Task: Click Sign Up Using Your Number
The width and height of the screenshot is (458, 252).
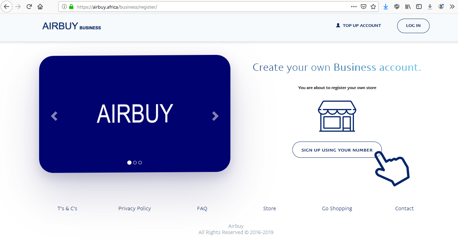Action: [x=337, y=150]
